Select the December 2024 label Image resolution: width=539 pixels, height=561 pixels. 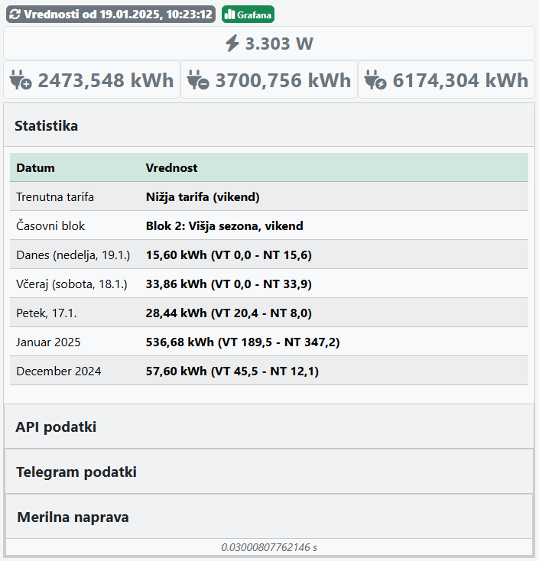(x=59, y=371)
